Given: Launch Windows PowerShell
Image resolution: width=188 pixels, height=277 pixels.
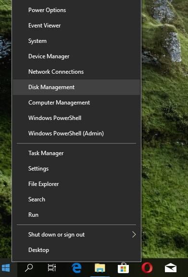Looking at the screenshot, I should click(x=76, y=118).
